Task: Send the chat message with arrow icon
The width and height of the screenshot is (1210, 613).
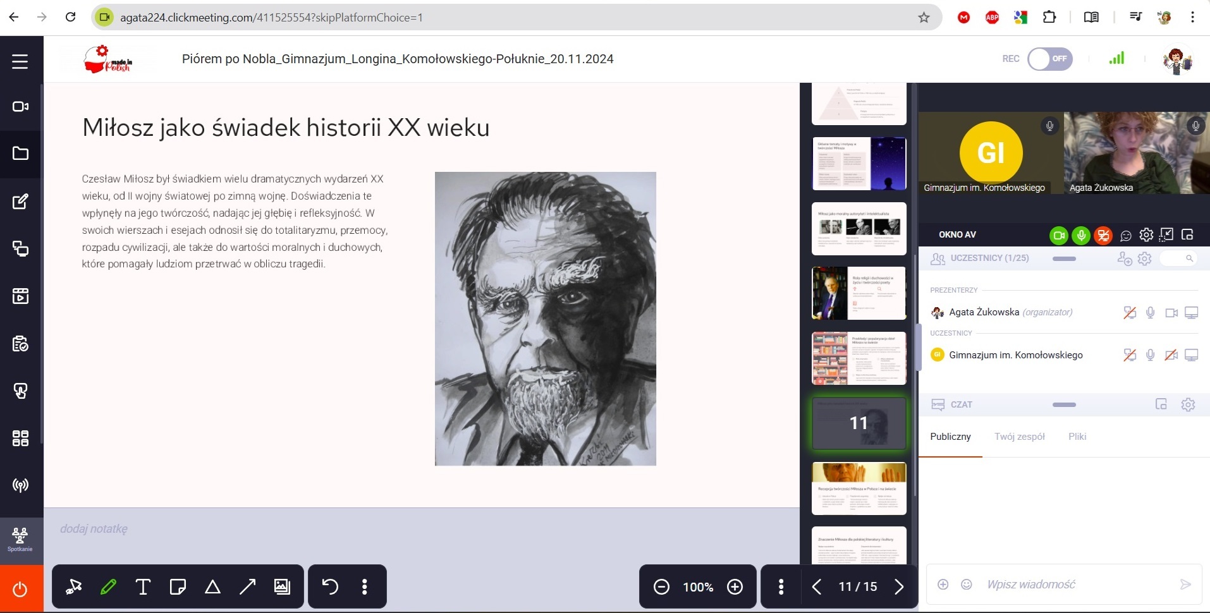Action: (x=1185, y=585)
